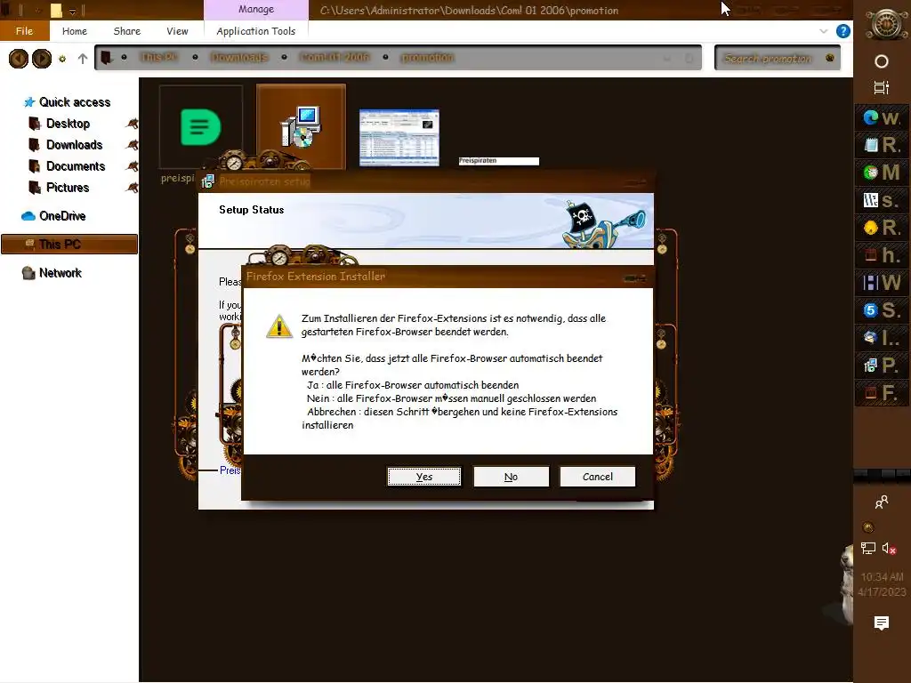The image size is (911, 683).
Task: Switch to the View ribbon tab
Action: click(x=177, y=31)
